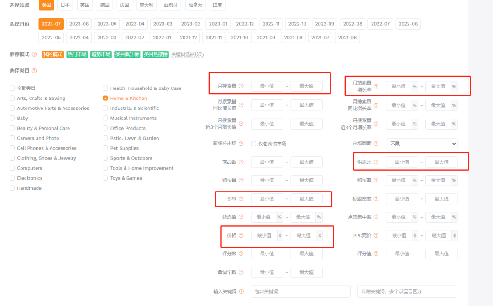Tick the 仅包含该市场 checkbox
The height and width of the screenshot is (306, 493).
(253, 144)
